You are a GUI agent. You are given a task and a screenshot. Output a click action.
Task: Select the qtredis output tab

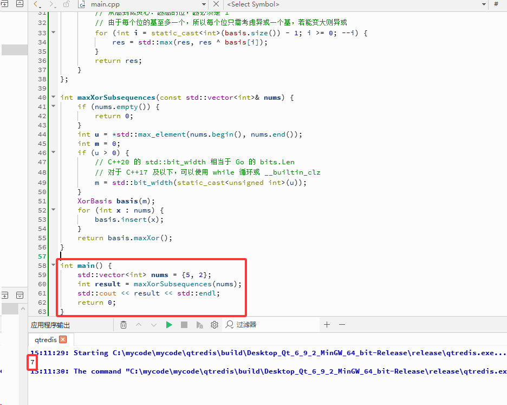[45, 339]
